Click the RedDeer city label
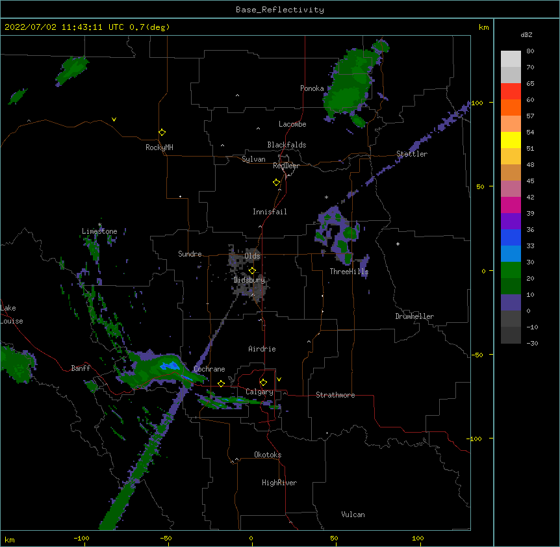Screen dimensions: 560x547 coord(286,166)
